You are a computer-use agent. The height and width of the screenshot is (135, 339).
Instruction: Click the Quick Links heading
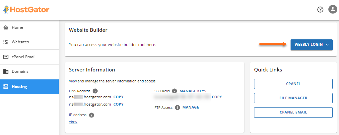268,70
